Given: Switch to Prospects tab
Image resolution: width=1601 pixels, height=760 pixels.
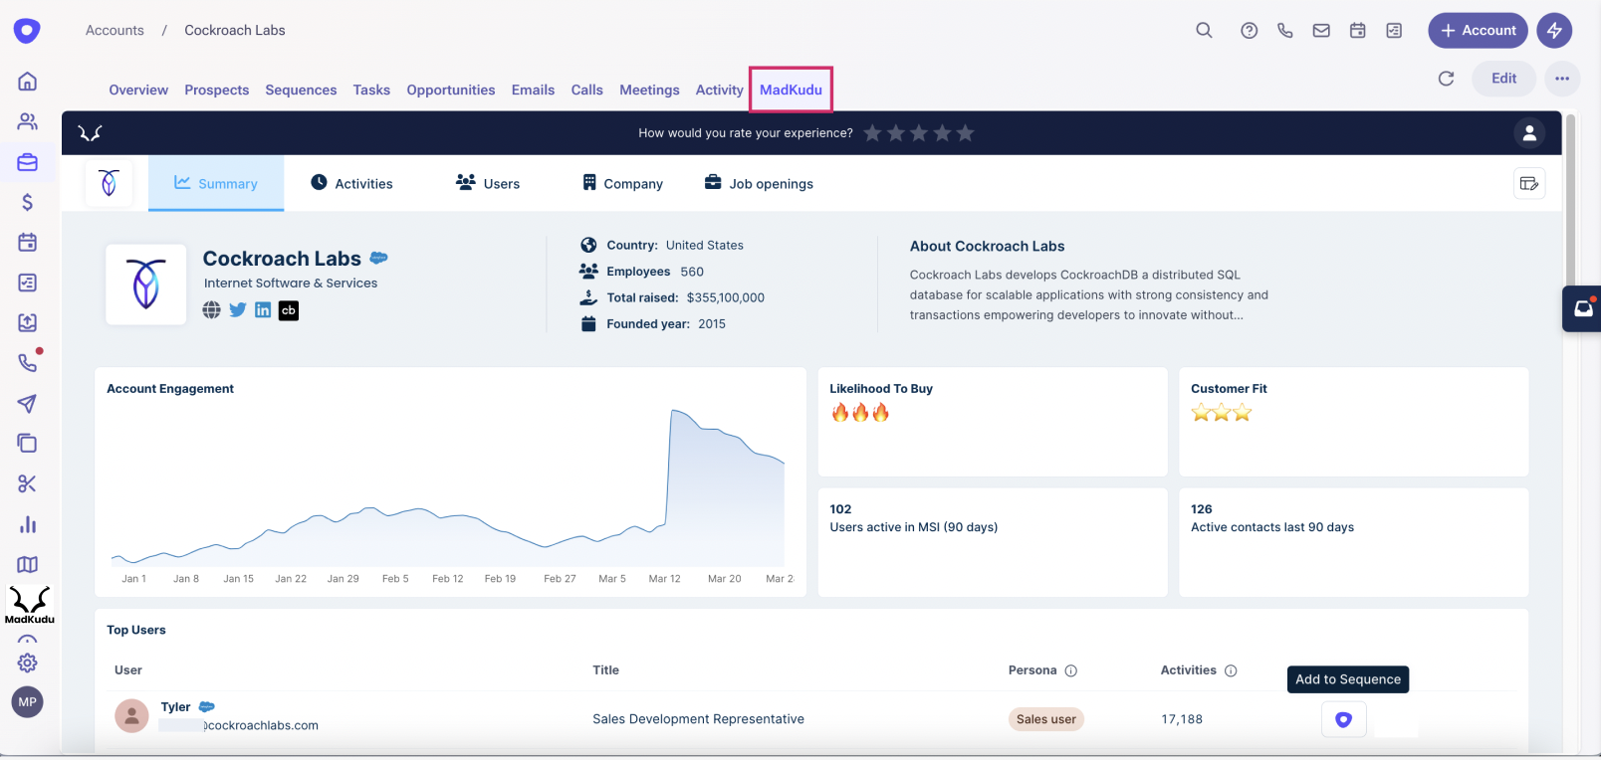Looking at the screenshot, I should [x=217, y=90].
